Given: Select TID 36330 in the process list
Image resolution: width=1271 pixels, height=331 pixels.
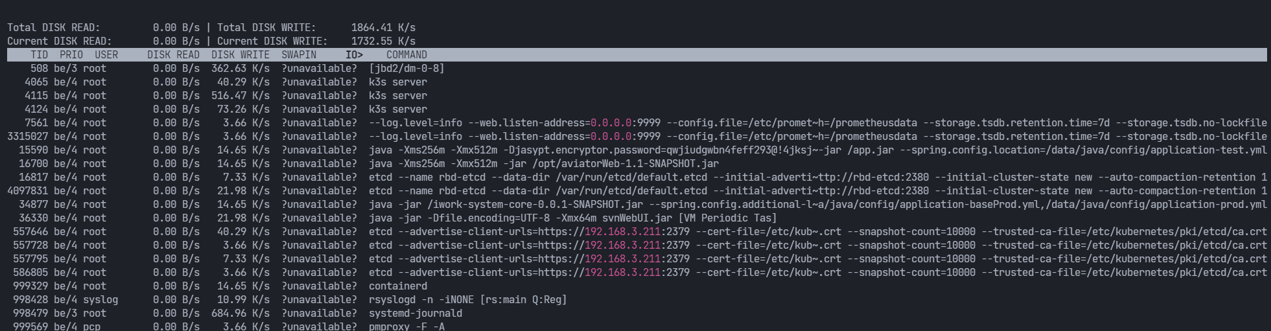Looking at the screenshot, I should pyautogui.click(x=34, y=218).
